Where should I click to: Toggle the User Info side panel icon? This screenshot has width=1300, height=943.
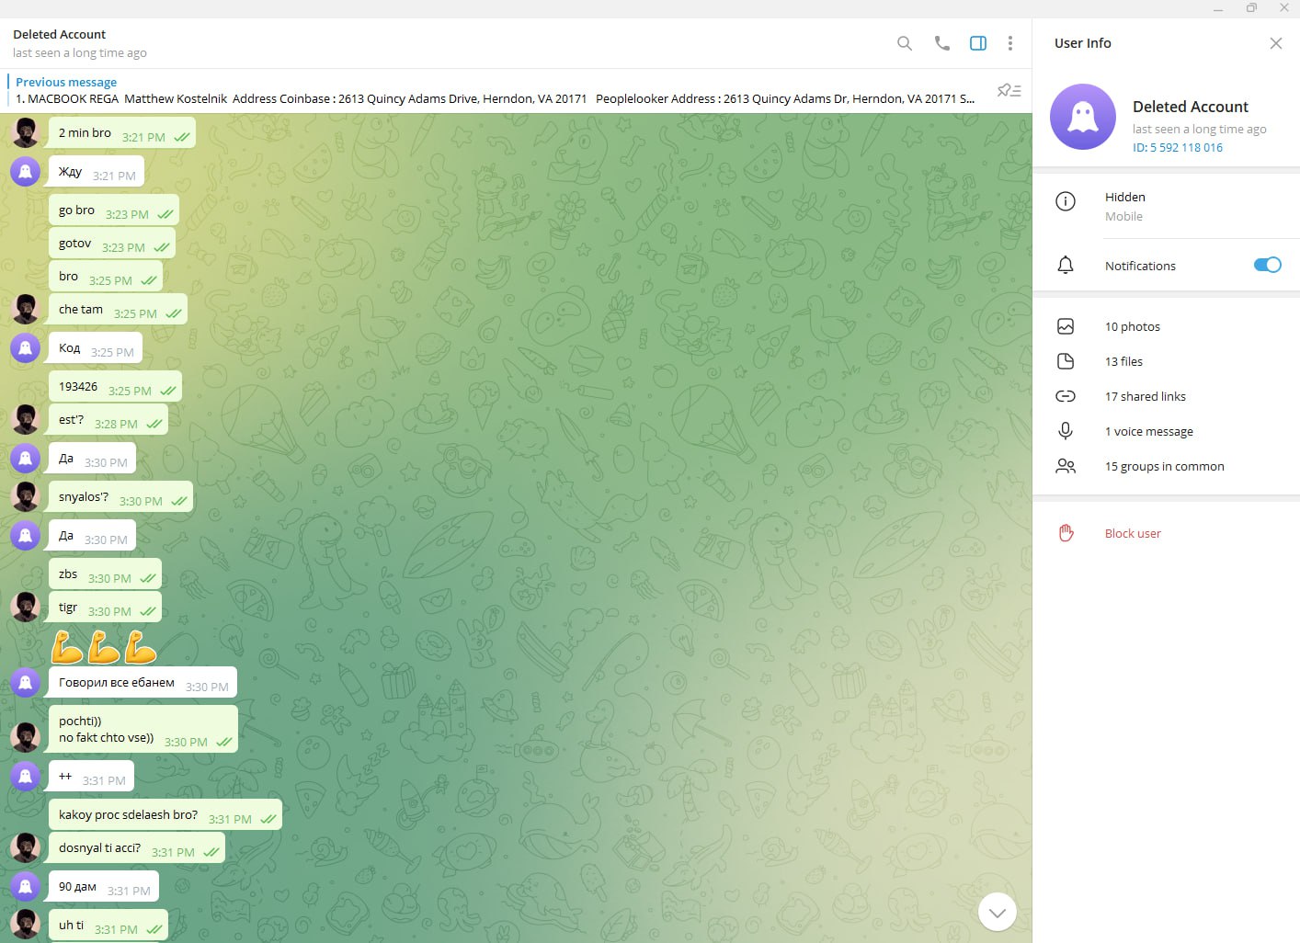click(978, 43)
